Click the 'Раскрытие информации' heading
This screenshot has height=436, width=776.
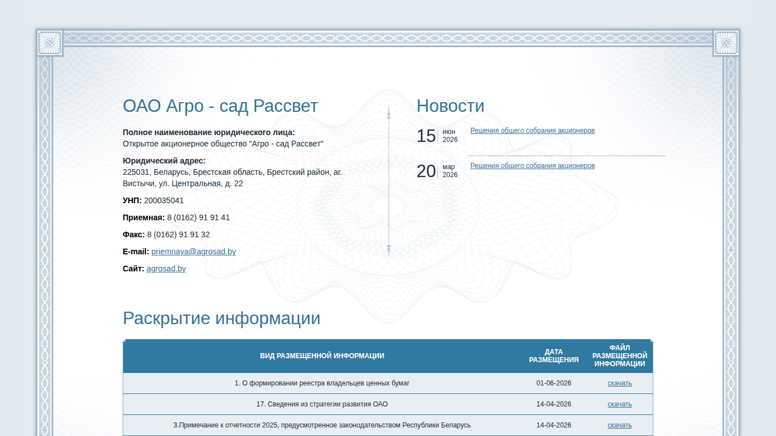coord(222,318)
